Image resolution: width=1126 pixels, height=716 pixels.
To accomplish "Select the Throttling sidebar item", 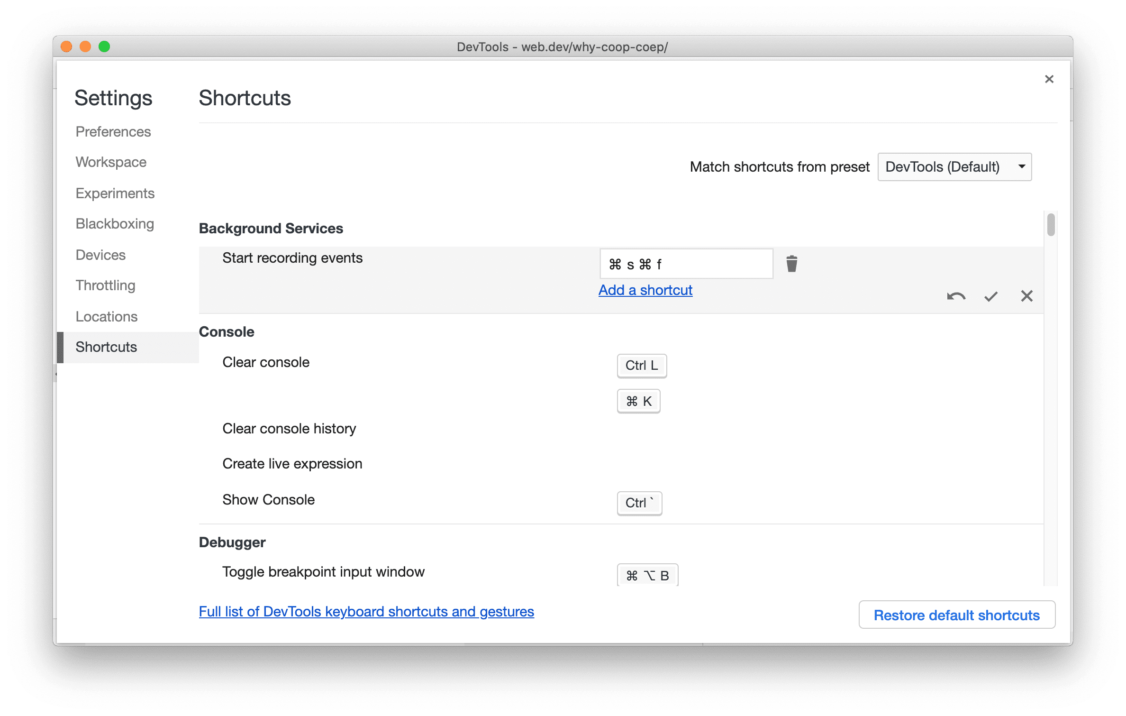I will [x=104, y=285].
